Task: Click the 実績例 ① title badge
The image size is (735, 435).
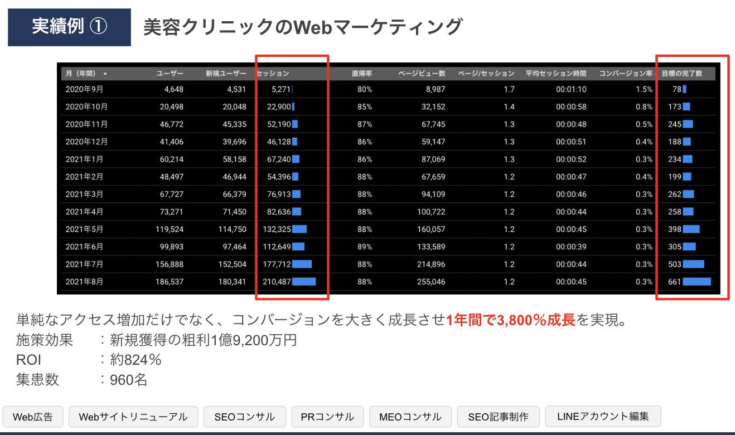Action: click(x=69, y=27)
